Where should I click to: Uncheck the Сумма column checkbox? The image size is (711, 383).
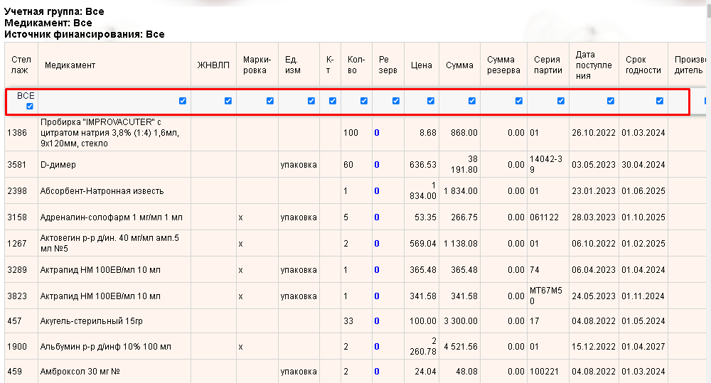click(x=472, y=101)
